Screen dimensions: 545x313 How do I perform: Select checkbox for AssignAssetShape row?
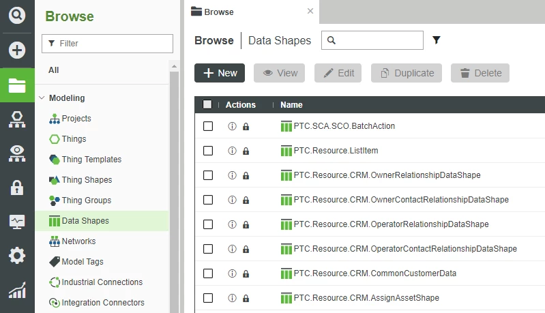point(208,298)
